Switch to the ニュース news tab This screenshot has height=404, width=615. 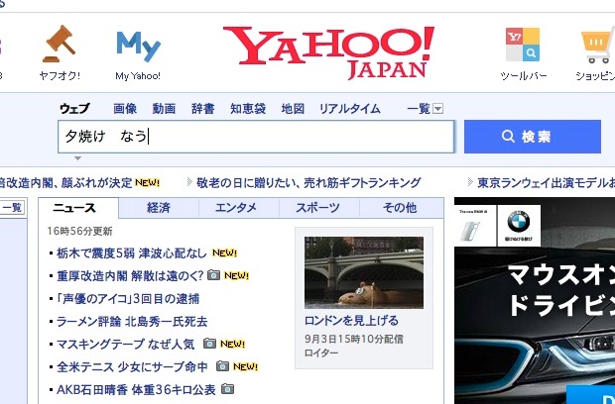pyautogui.click(x=78, y=208)
